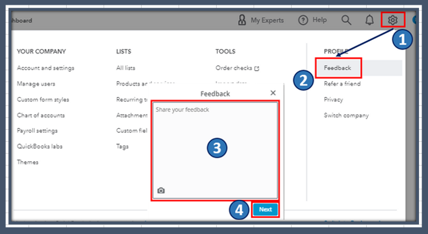Select Feedback under Profile

[x=338, y=68]
